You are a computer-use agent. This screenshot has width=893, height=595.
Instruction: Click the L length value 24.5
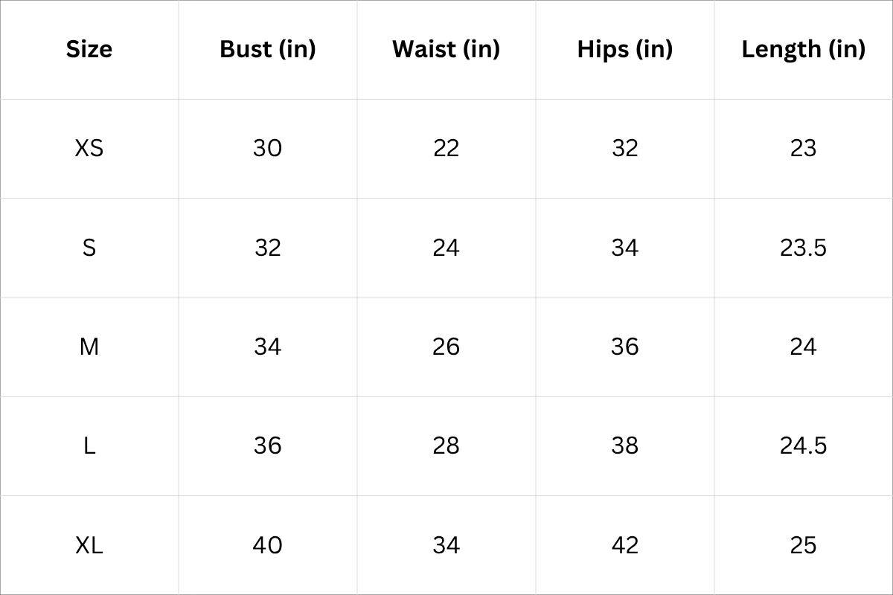(x=803, y=446)
